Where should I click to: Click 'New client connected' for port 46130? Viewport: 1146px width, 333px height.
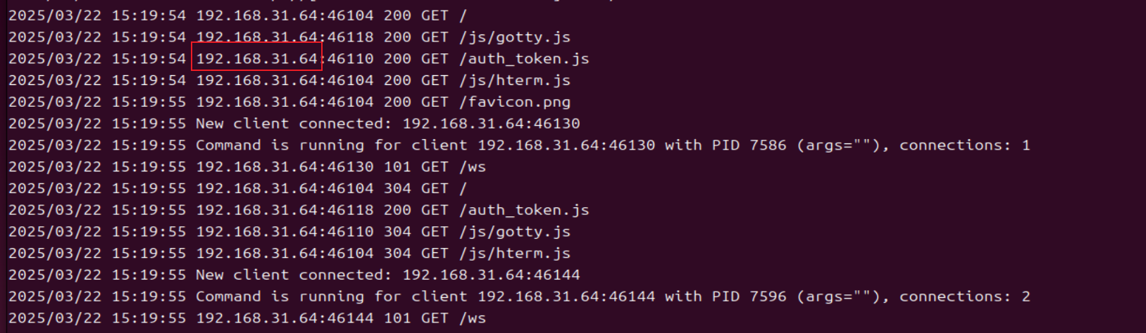tap(294, 124)
